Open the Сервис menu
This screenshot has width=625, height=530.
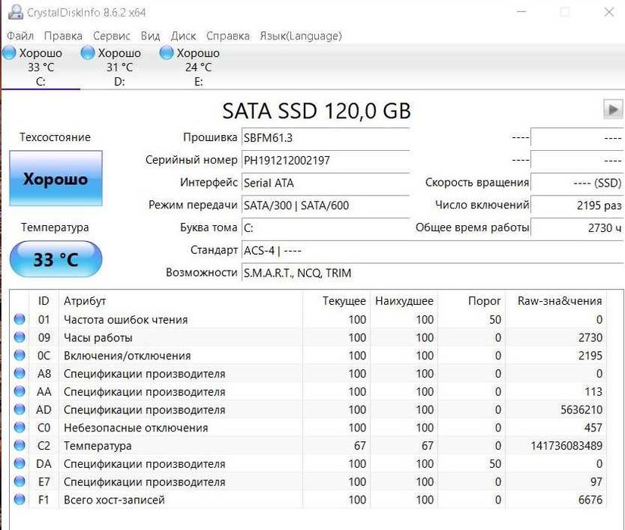(111, 36)
